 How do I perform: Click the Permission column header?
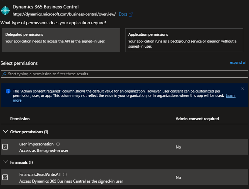(20, 119)
